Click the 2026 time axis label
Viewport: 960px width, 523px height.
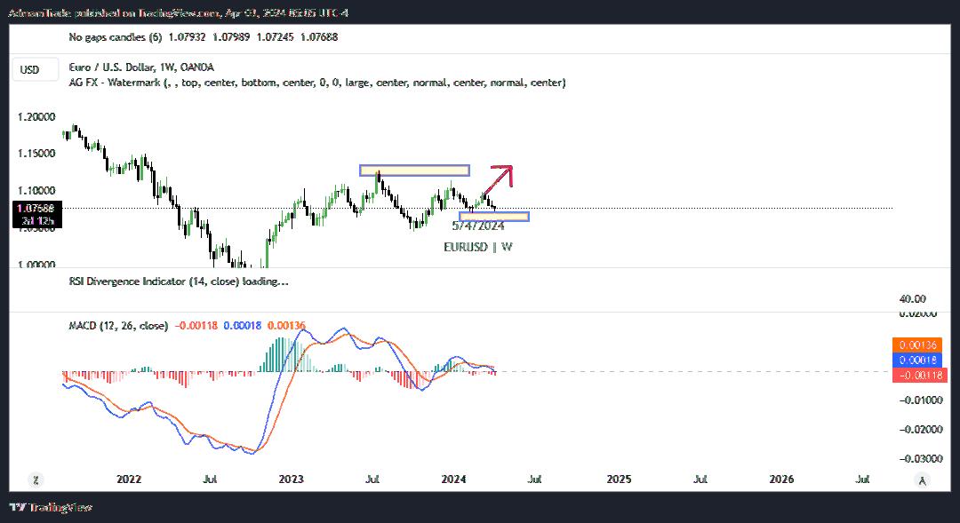(781, 479)
